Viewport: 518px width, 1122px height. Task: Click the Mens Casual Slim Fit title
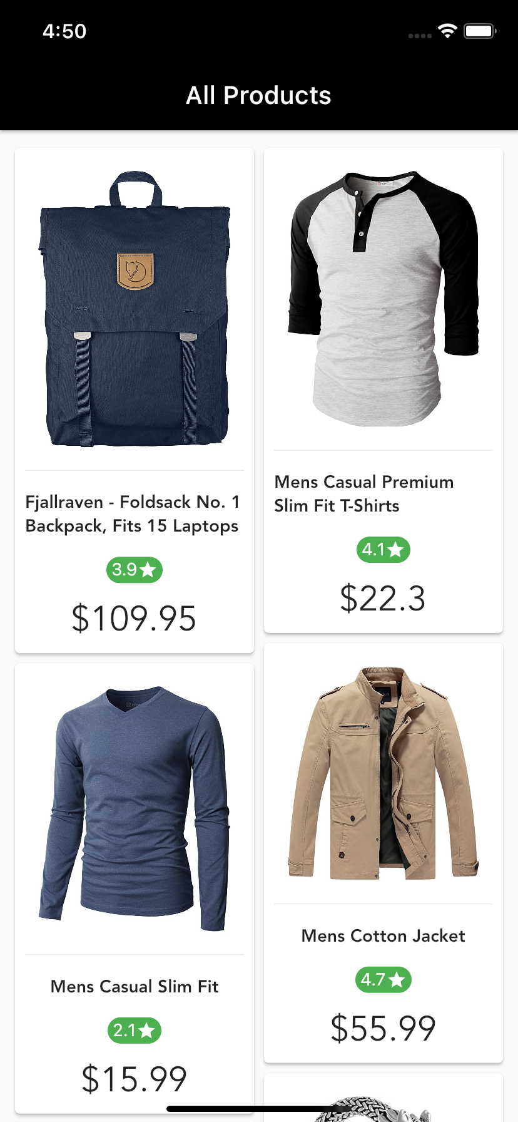[x=135, y=987]
